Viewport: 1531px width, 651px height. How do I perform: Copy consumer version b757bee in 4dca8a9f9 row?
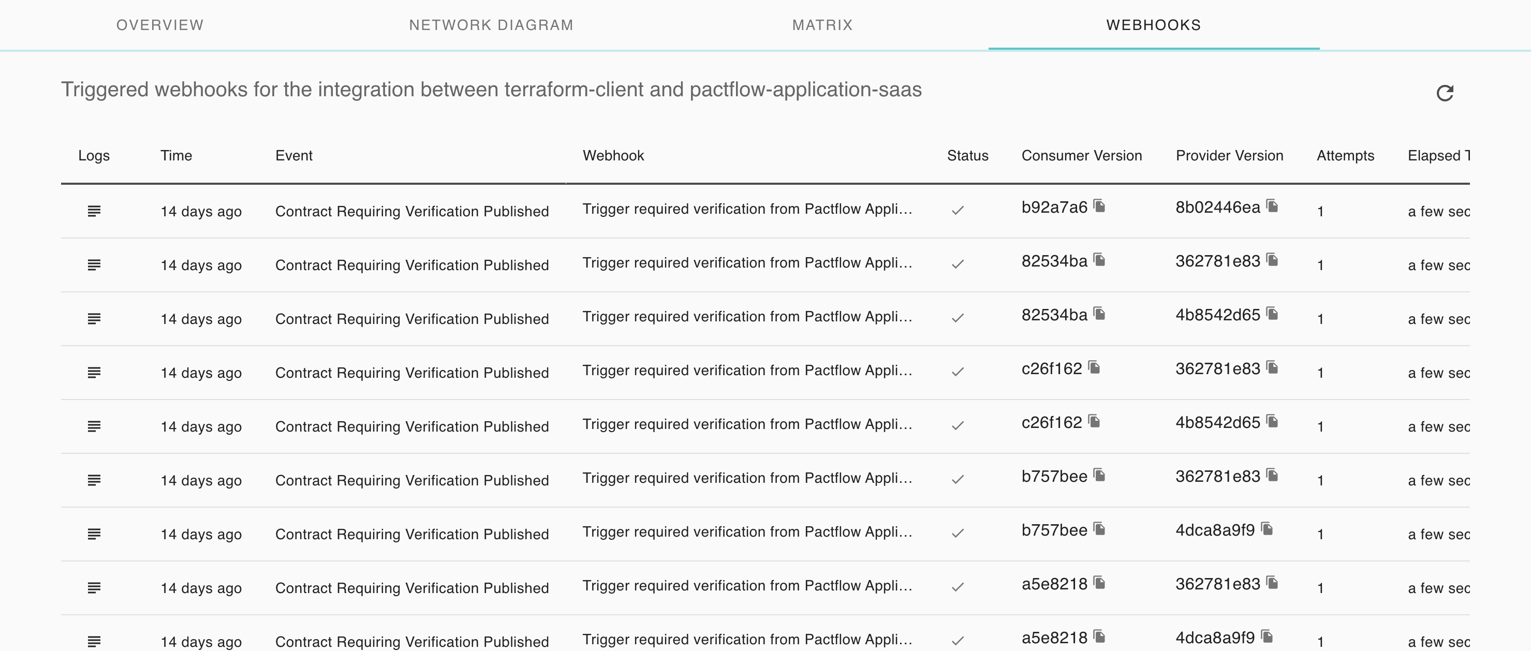1099,529
